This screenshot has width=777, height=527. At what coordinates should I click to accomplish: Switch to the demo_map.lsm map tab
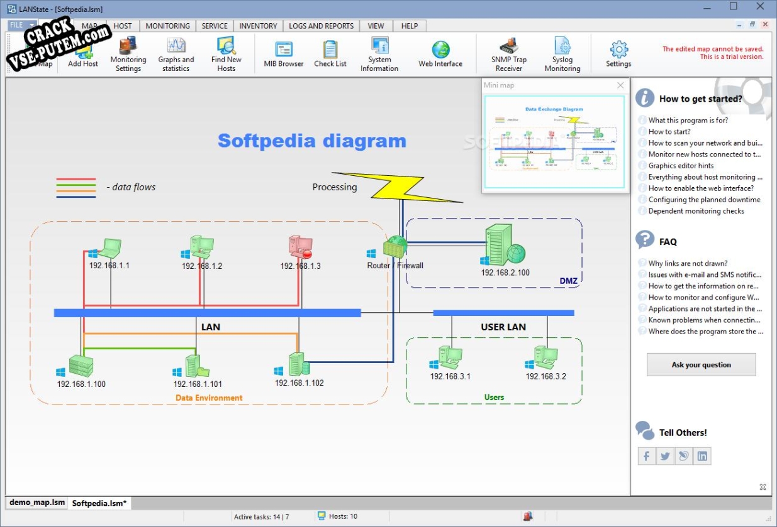click(37, 503)
